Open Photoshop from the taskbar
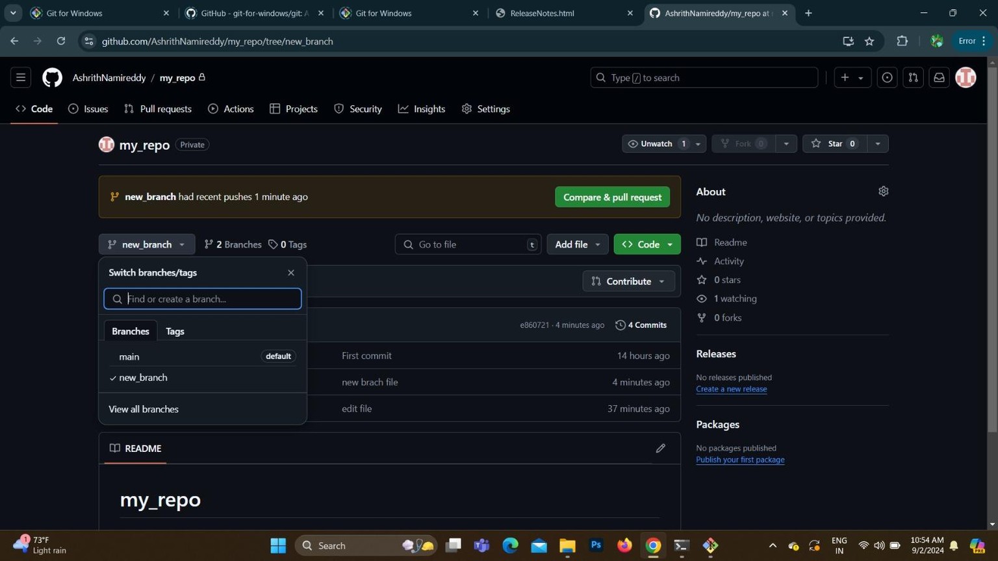This screenshot has height=561, width=998. tap(596, 545)
